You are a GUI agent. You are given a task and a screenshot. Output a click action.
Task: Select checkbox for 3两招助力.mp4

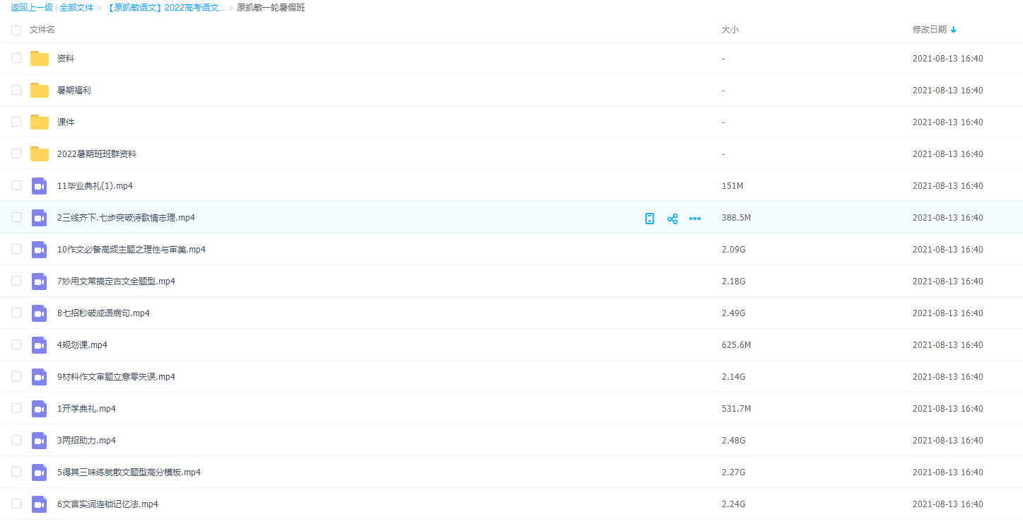[x=16, y=440]
